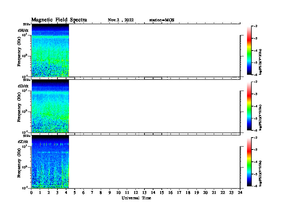Click the dZ/dt panel color bar
Viewport: 286px width, 221px height.
pyautogui.click(x=249, y=162)
